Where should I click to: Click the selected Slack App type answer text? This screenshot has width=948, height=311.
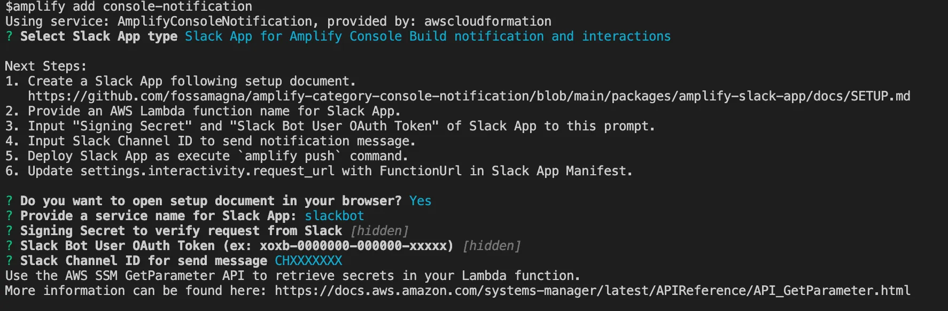pos(428,36)
